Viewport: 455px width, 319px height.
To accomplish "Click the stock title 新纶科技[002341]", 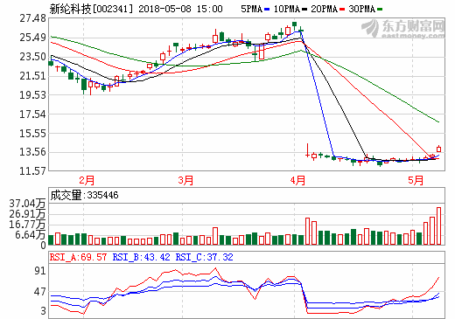I will pyautogui.click(x=91, y=9).
